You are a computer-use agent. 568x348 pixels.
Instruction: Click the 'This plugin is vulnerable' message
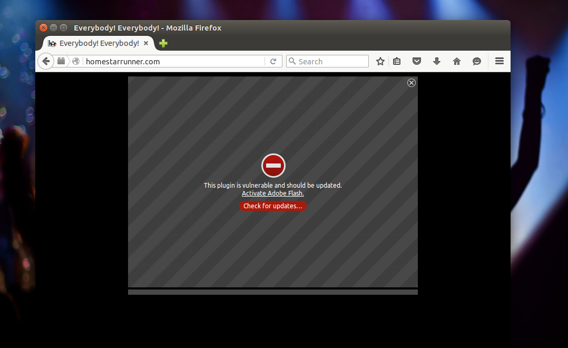pos(273,185)
